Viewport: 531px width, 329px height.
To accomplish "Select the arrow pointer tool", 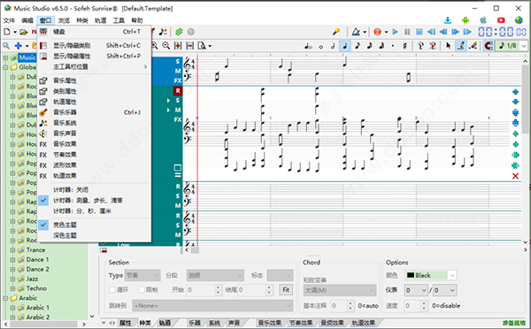I will [x=449, y=45].
